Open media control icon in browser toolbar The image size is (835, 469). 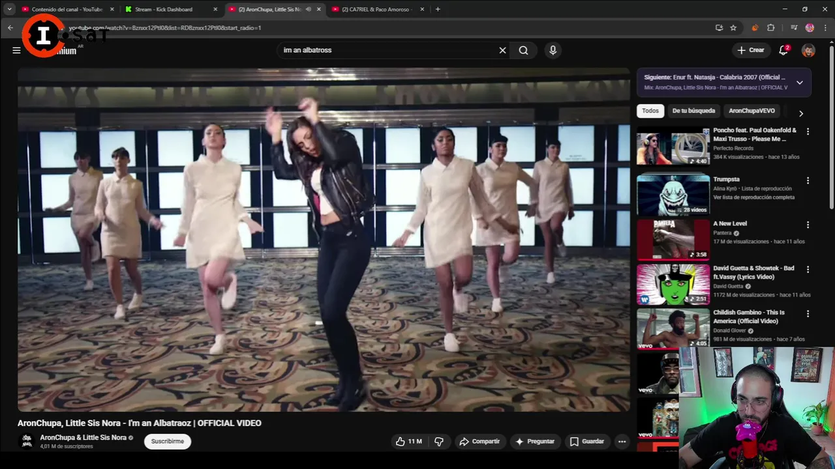pyautogui.click(x=794, y=27)
